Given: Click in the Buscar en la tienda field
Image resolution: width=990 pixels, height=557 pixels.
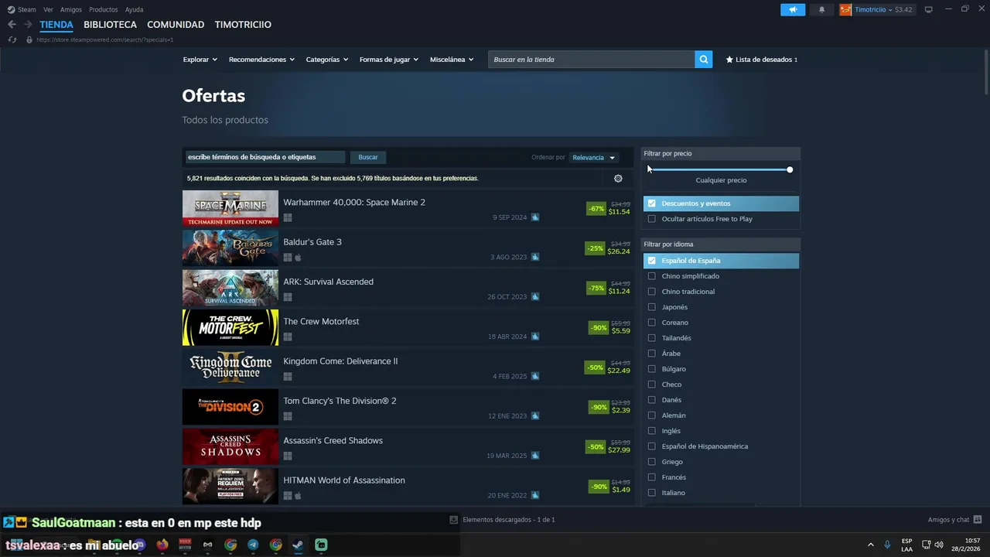Looking at the screenshot, I should (x=591, y=60).
